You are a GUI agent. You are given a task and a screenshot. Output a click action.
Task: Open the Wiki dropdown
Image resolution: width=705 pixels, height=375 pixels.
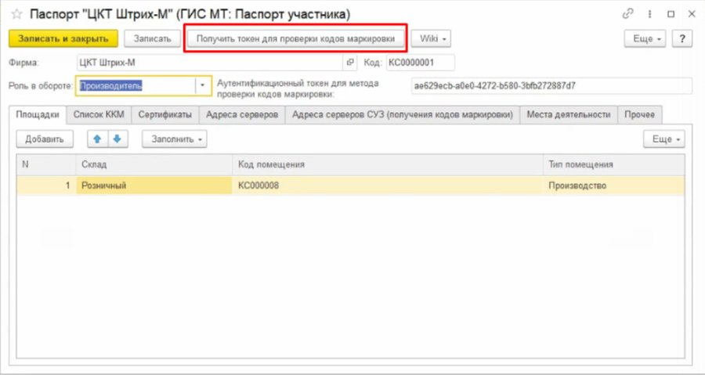point(431,38)
